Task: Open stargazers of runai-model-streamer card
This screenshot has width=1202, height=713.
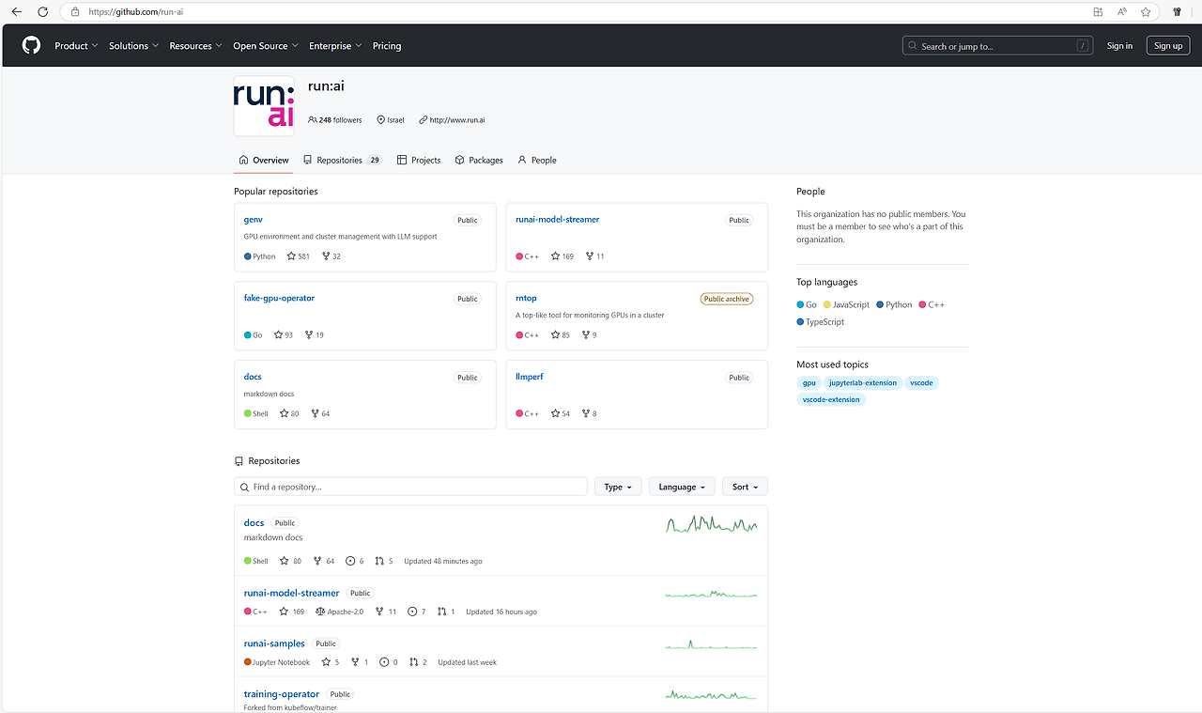Action: pyautogui.click(x=562, y=256)
